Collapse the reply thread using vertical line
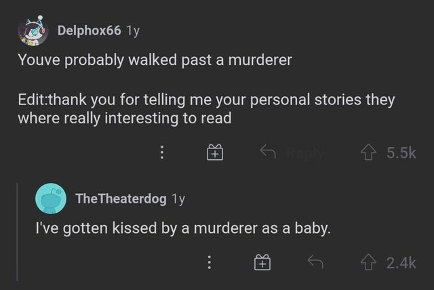This screenshot has width=434, height=290. (x=18, y=230)
